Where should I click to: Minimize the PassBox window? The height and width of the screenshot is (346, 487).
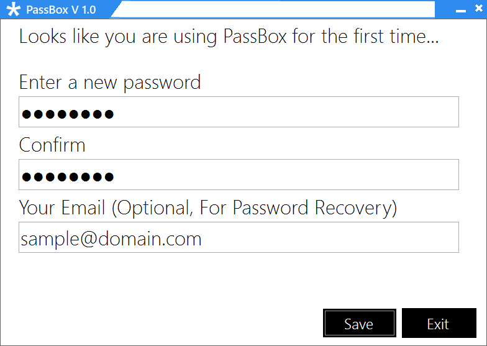[460, 11]
